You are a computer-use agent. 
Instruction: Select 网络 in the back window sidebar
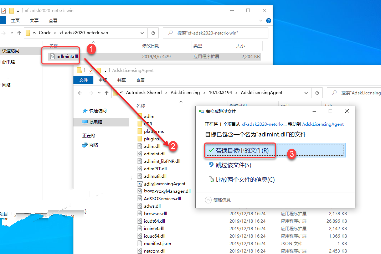[6, 85]
